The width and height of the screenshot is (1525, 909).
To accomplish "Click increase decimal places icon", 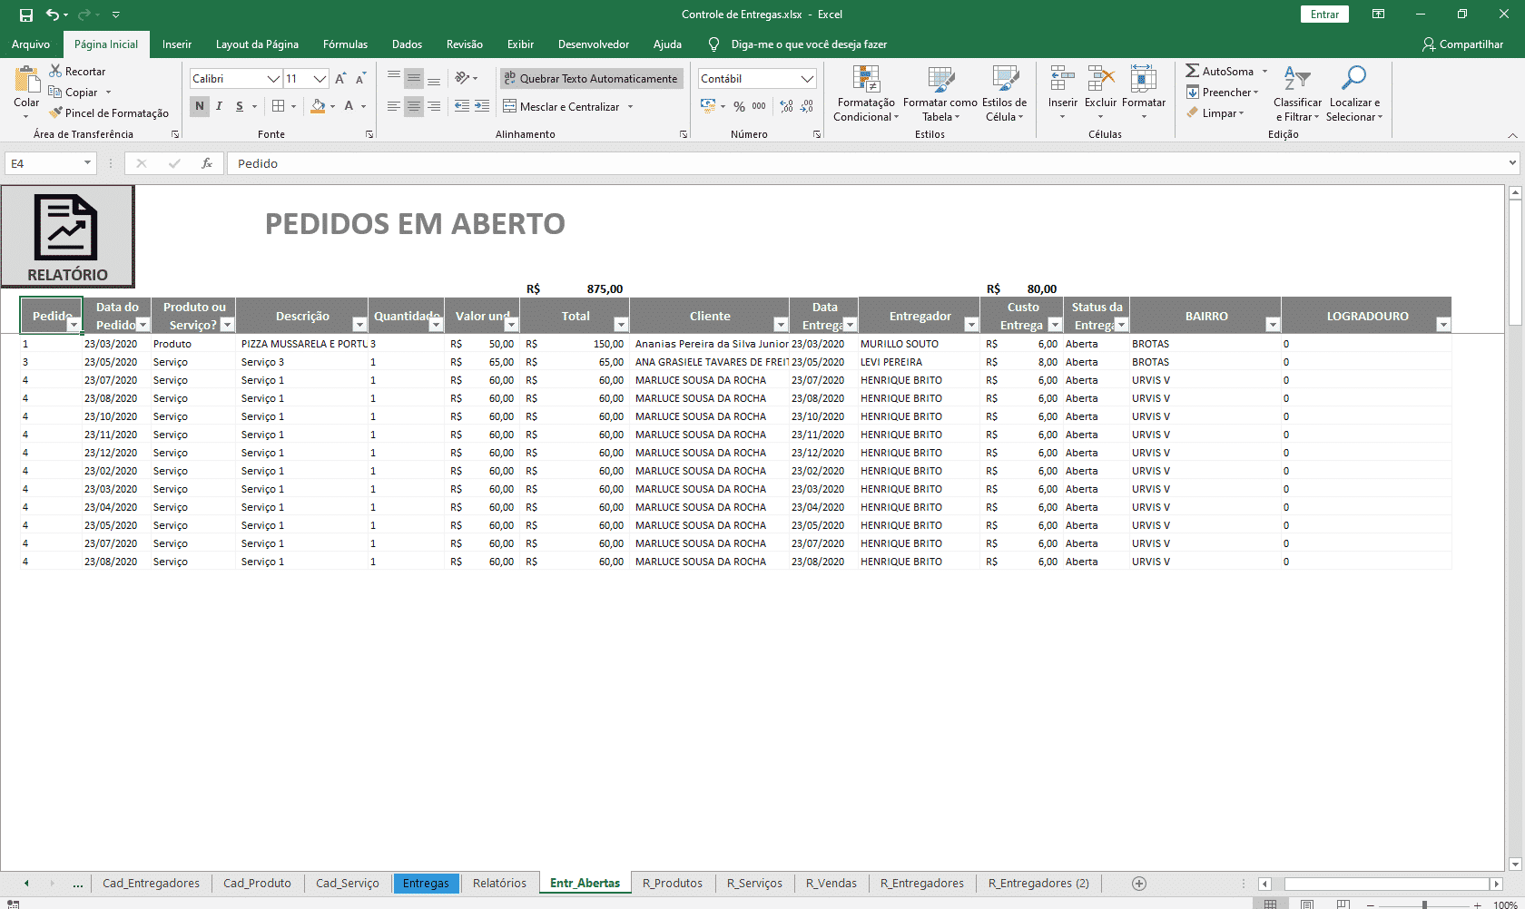I will pyautogui.click(x=786, y=106).
